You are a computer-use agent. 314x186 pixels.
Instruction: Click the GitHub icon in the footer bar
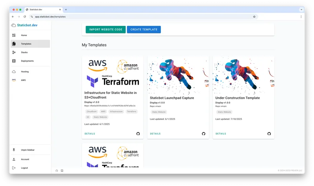click(57, 171)
